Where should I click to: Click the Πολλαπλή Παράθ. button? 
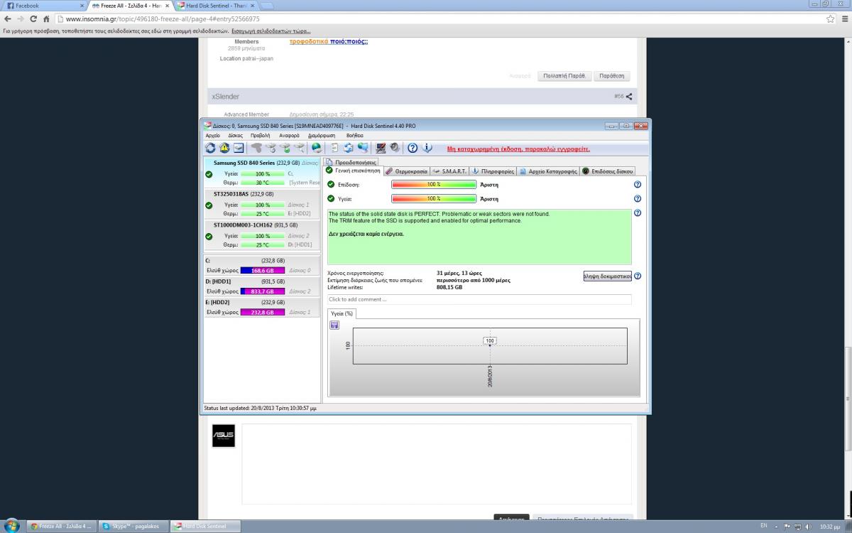click(x=565, y=76)
